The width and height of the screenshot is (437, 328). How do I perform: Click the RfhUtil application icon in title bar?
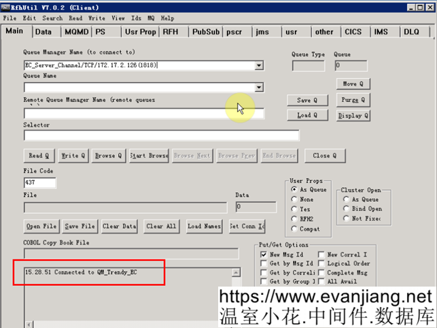pos(5,5)
